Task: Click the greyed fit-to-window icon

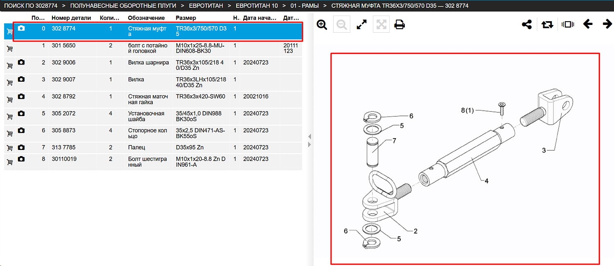Action: [381, 25]
